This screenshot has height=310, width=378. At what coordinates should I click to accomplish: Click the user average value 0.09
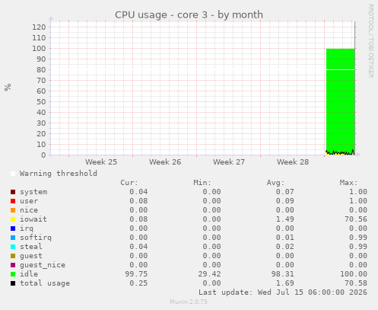tap(284, 201)
